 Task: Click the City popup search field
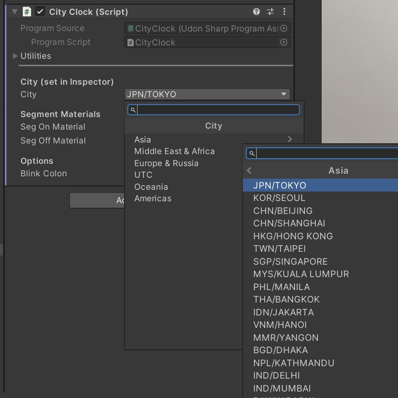(x=213, y=110)
